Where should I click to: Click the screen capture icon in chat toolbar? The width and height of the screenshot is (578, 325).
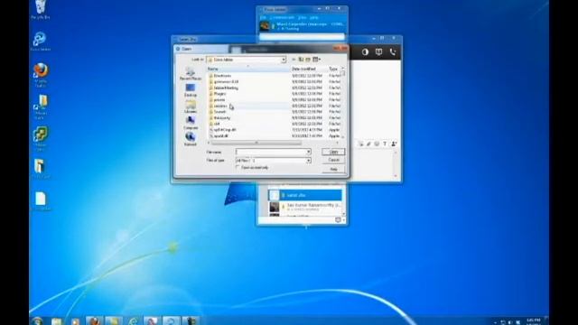(x=361, y=144)
